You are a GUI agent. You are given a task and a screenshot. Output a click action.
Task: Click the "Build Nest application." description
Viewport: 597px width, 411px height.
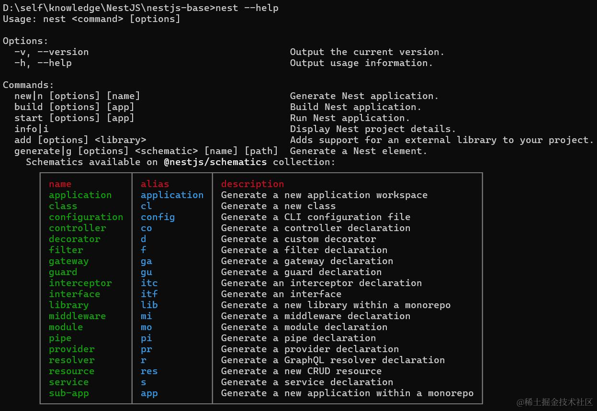(355, 107)
